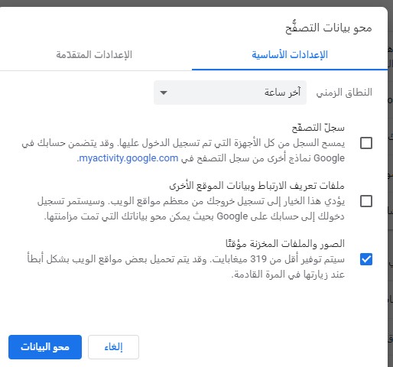The image size is (393, 367).
Task: Click the محو البيانات button
Action: click(45, 347)
